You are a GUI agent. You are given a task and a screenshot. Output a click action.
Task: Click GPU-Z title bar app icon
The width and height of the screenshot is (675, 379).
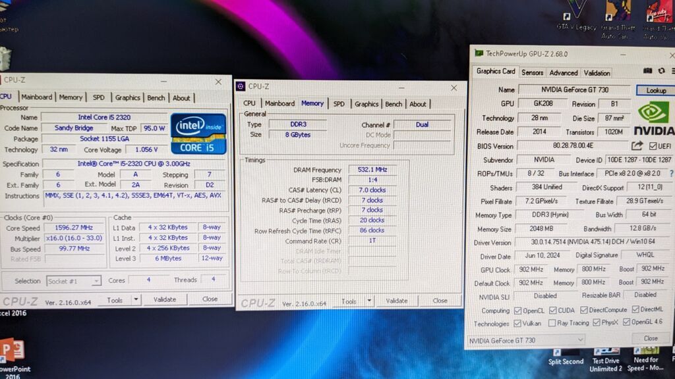pos(479,53)
